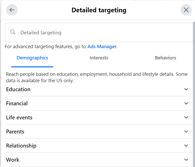Switch to the Interests tab
This screenshot has width=195, height=167.
pyautogui.click(x=99, y=58)
